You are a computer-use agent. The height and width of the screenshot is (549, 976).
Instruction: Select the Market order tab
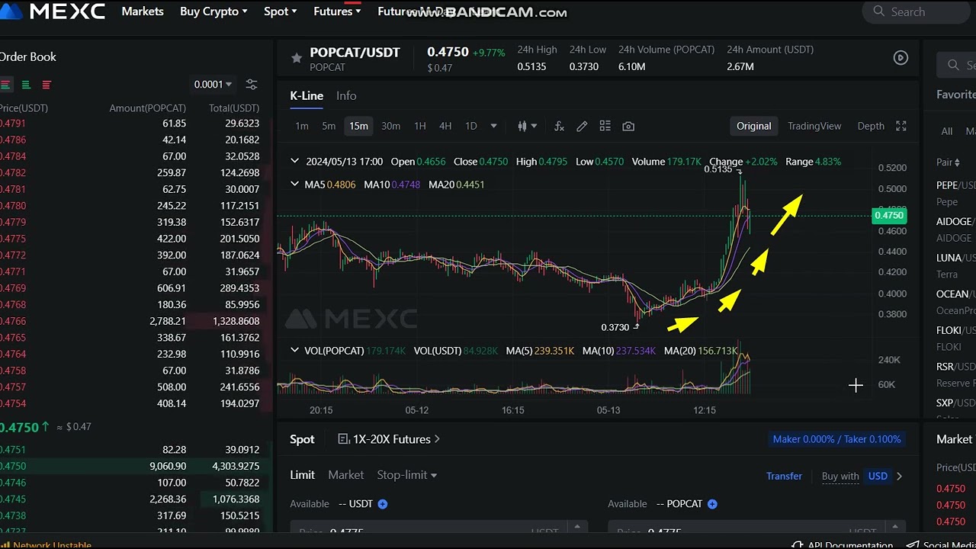[345, 474]
